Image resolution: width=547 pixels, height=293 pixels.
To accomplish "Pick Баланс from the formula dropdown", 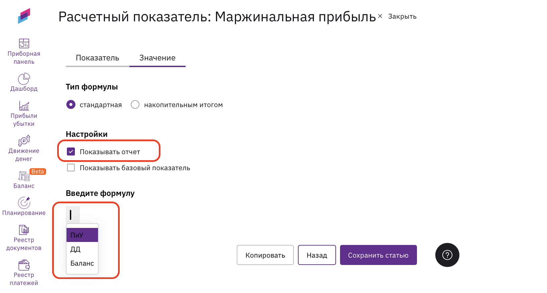I will [82, 263].
